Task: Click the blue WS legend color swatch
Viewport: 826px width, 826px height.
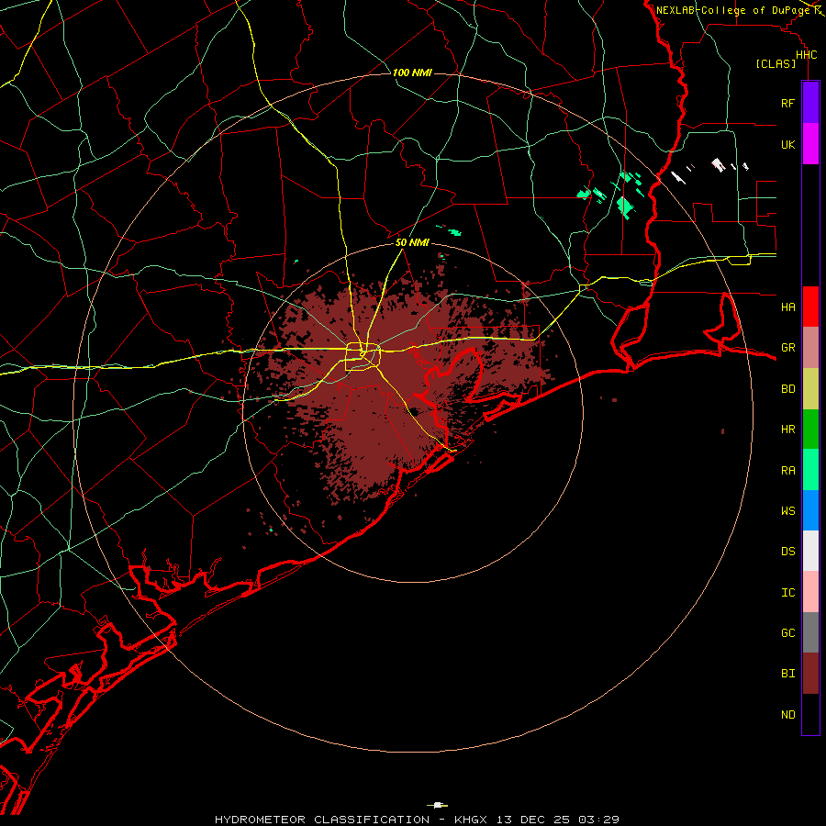Action: 810,510
